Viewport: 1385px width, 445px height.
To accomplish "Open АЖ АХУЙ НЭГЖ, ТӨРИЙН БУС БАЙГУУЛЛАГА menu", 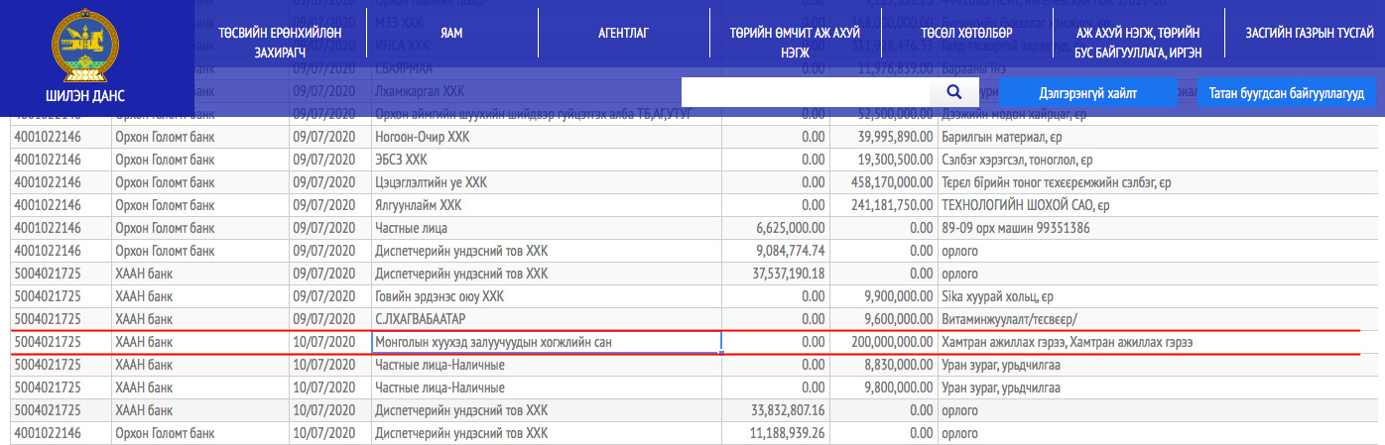I will click(1138, 41).
